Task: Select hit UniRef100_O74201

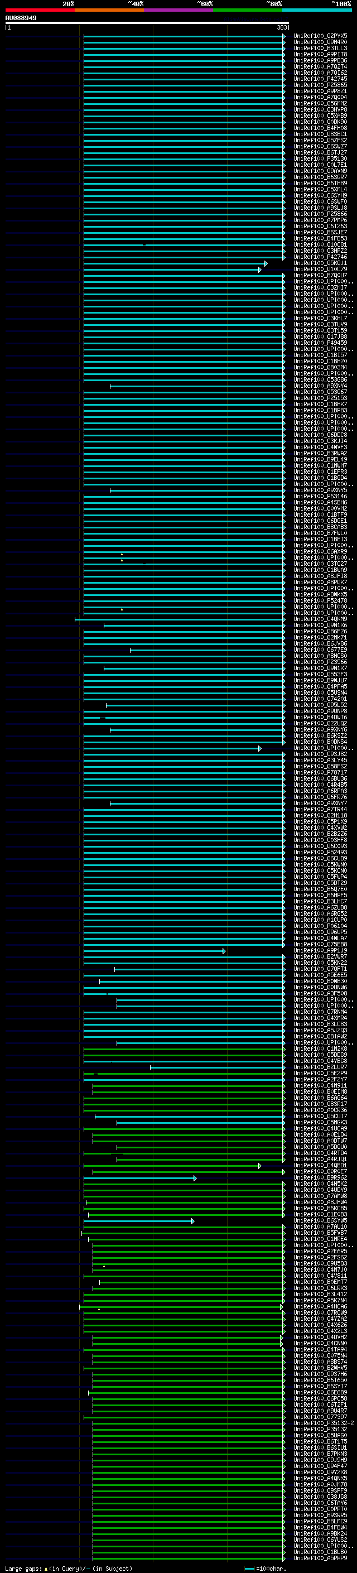Action: 320,699
